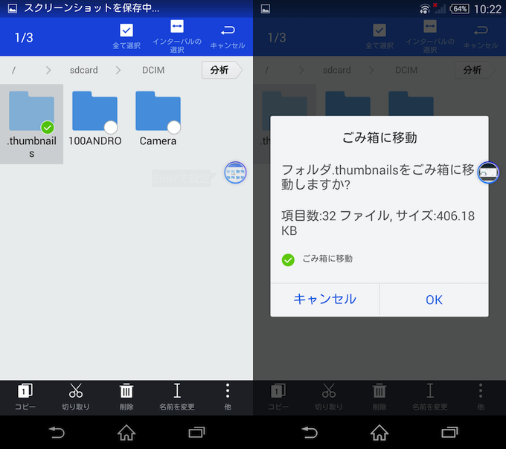Tap the Android home button below the undimmed toolbar
The height and width of the screenshot is (449, 506).
pos(126,432)
